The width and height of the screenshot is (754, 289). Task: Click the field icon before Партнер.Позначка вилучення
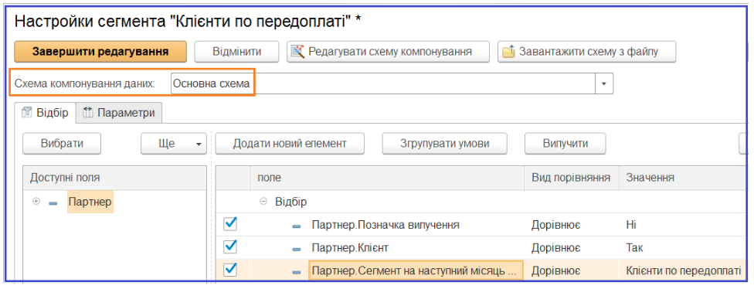click(297, 226)
